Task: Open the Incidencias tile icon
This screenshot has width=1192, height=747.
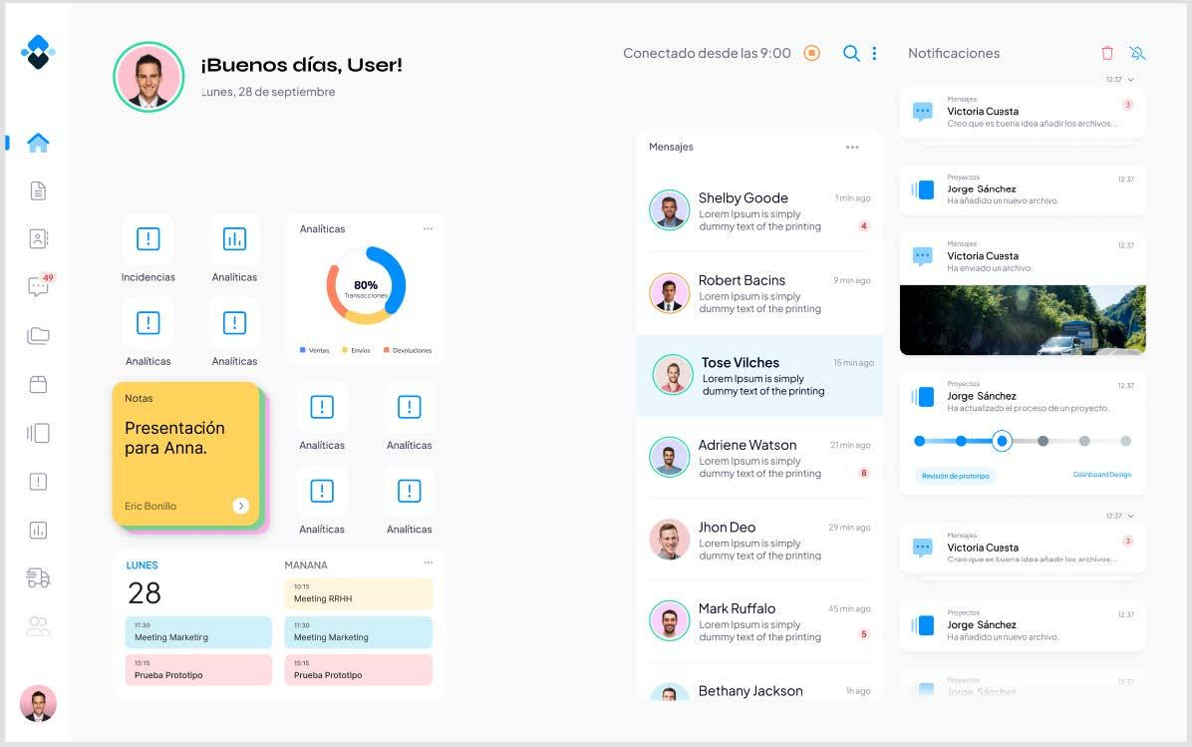Action: [148, 239]
